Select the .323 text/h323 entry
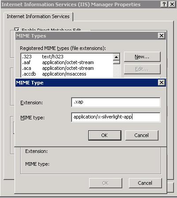 coord(67,57)
